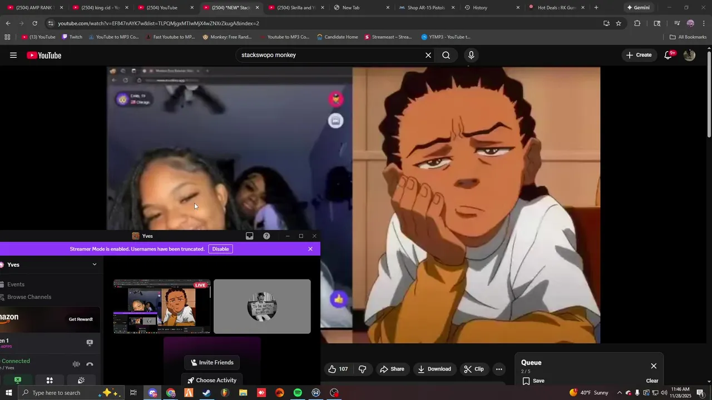The width and height of the screenshot is (712, 400).
Task: Open YouTube notifications bell
Action: (669, 55)
